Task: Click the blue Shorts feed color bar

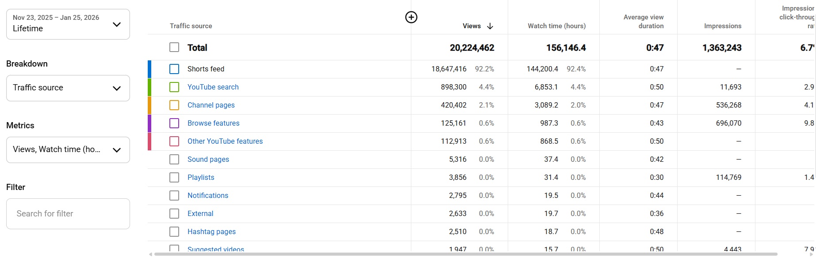Action: (149, 69)
